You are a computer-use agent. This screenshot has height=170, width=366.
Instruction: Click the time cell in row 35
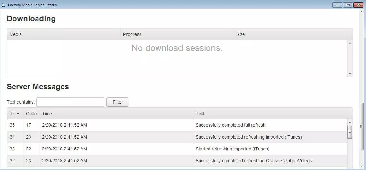click(x=116, y=125)
